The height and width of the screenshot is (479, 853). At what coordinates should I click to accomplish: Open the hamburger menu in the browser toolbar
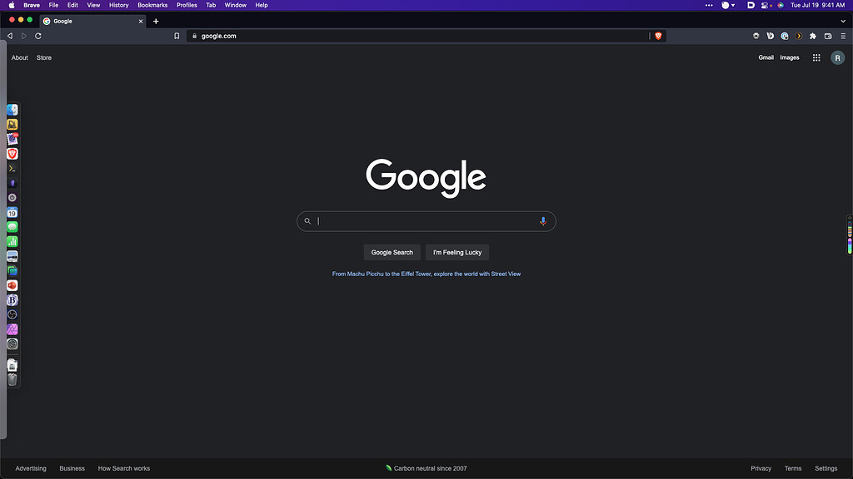coord(842,36)
